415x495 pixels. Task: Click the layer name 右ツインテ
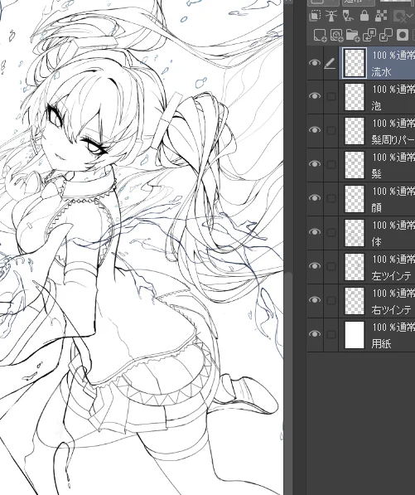391,310
